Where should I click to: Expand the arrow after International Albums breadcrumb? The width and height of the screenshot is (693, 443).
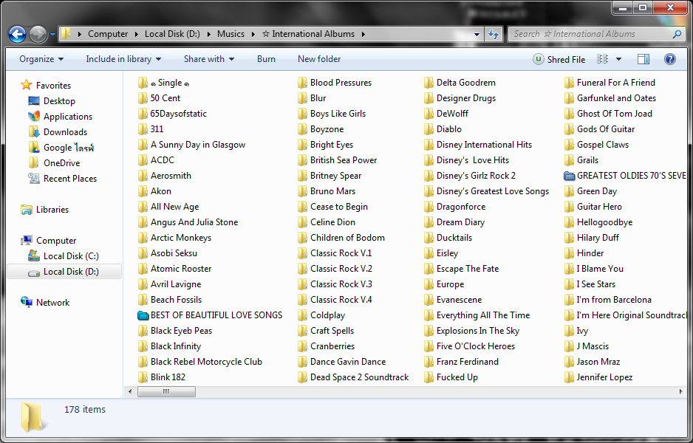(x=363, y=34)
